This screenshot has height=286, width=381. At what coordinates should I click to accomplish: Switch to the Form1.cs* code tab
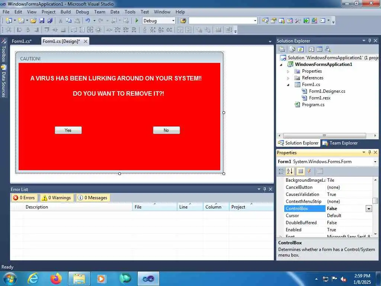(x=22, y=41)
